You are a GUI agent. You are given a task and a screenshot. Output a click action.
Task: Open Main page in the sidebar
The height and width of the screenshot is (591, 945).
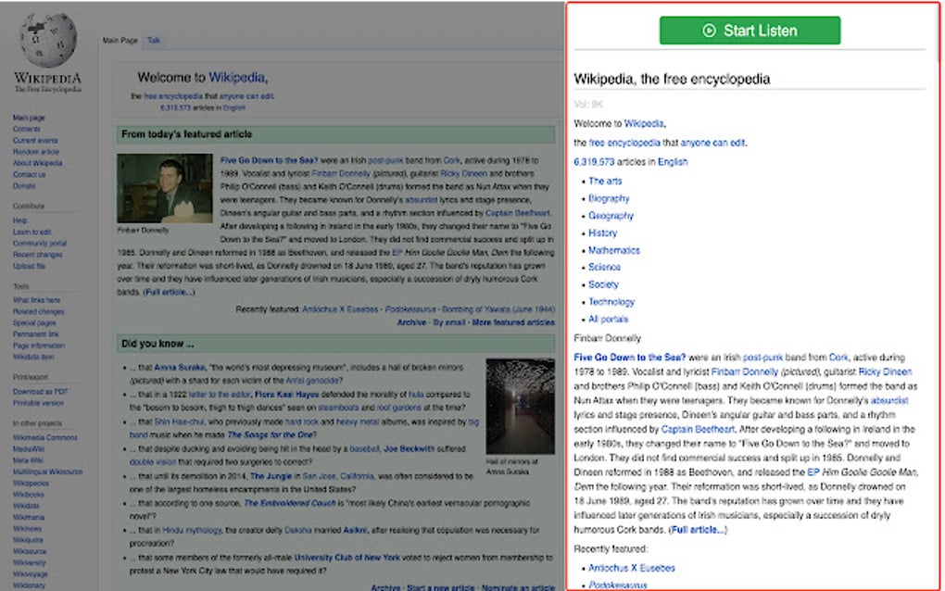[x=29, y=118]
